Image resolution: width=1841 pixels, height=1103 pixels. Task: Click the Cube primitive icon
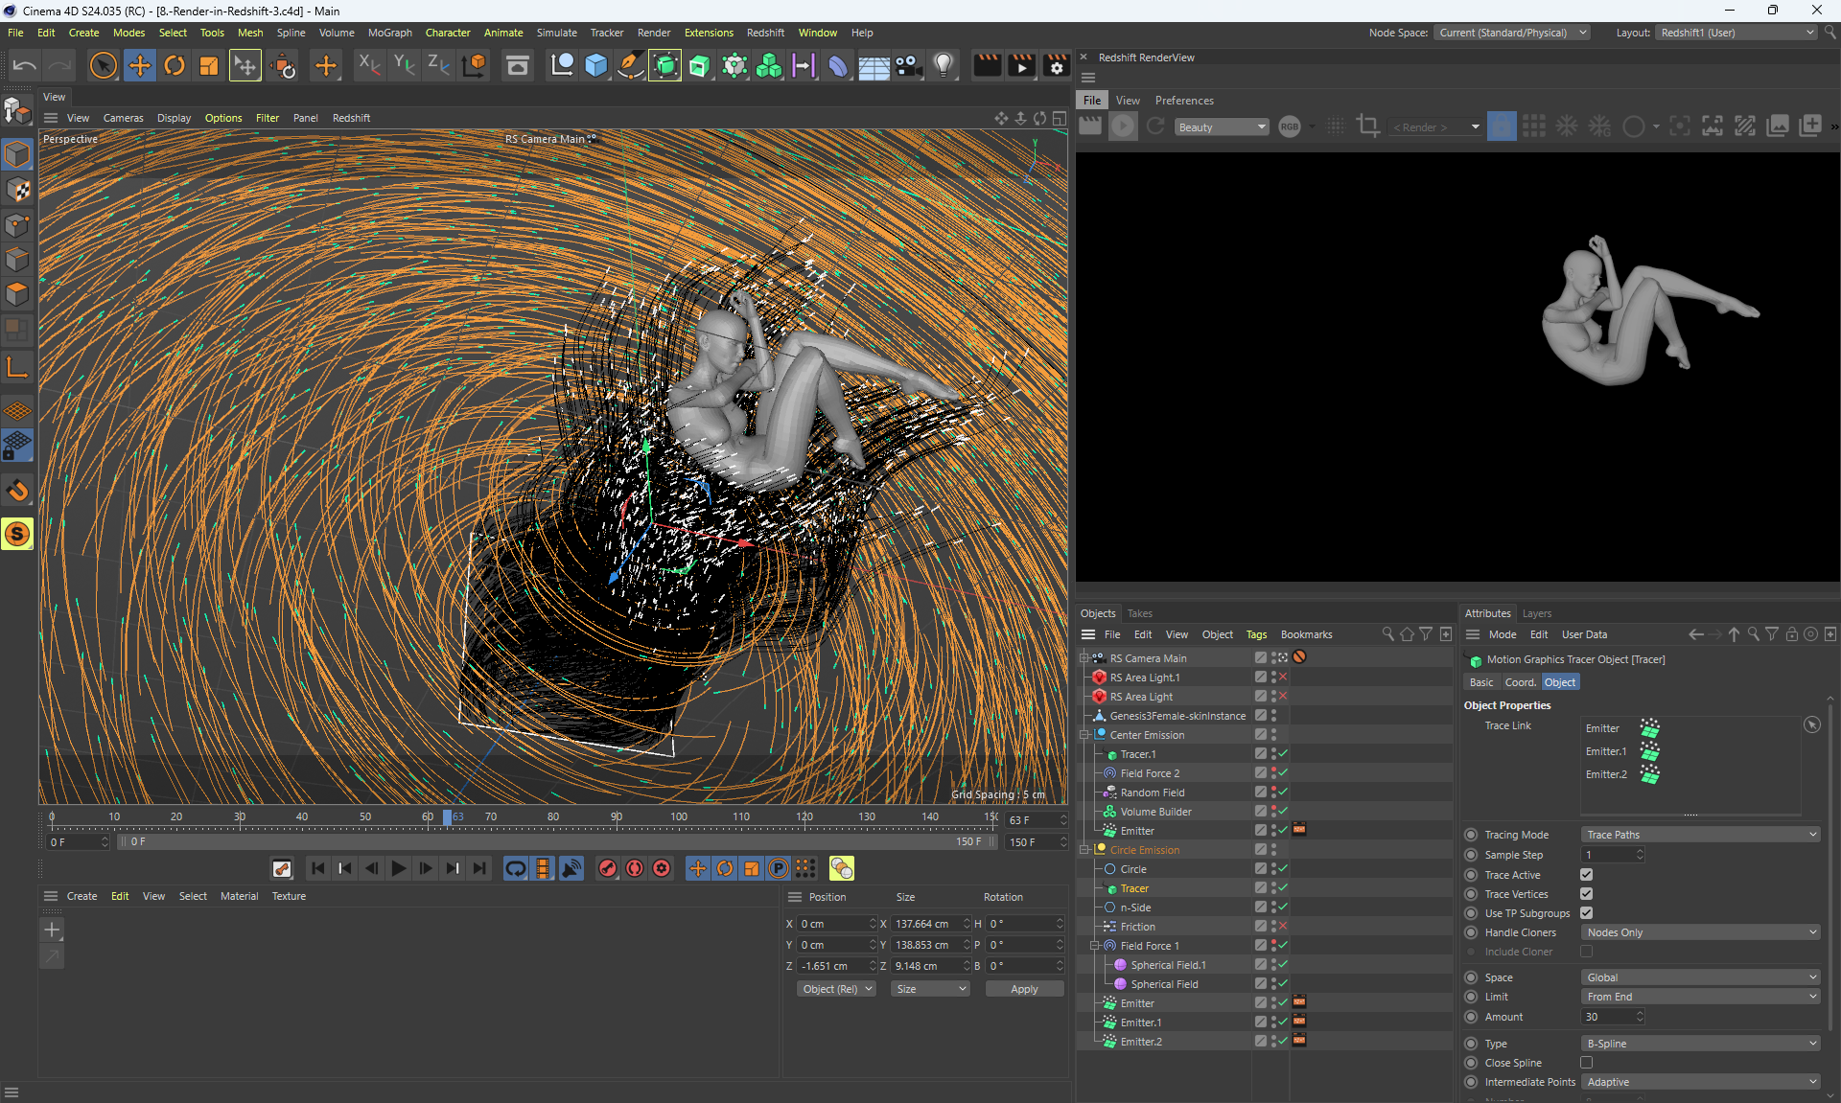[x=595, y=65]
